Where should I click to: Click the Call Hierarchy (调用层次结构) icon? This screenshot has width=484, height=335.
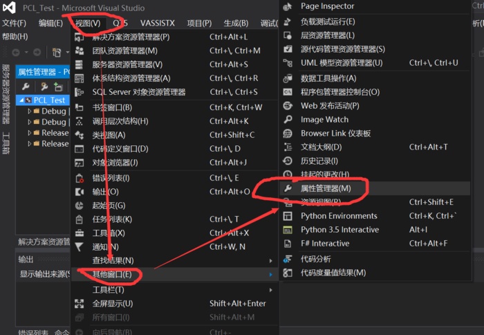pyautogui.click(x=80, y=121)
